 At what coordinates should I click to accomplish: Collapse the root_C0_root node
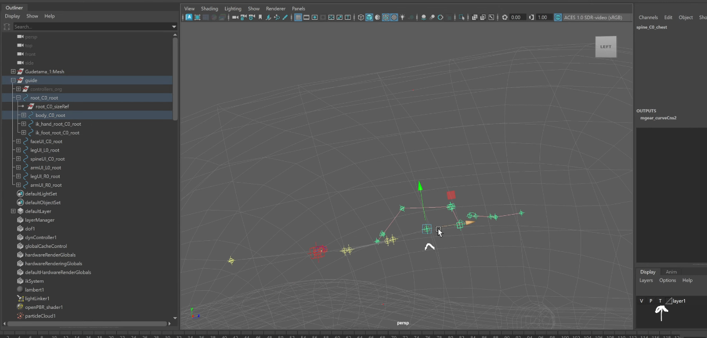pos(19,98)
